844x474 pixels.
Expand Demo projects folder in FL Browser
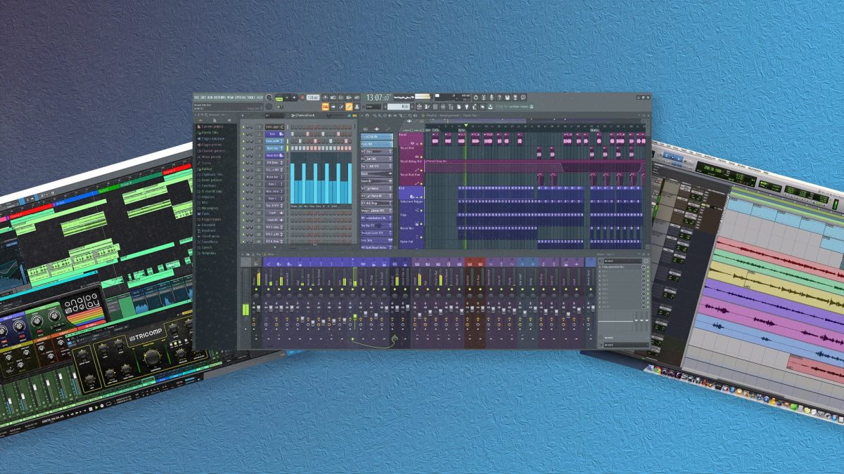[210, 180]
